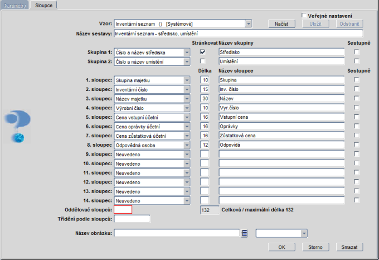Edit the Vyr.číslo column name field
This screenshot has width=379, height=260.
tap(281, 108)
